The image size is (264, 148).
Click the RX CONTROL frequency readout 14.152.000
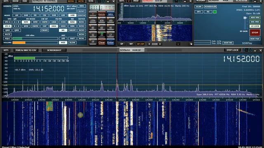[49, 9]
